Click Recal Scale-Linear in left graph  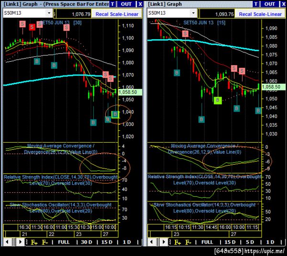click(x=117, y=14)
